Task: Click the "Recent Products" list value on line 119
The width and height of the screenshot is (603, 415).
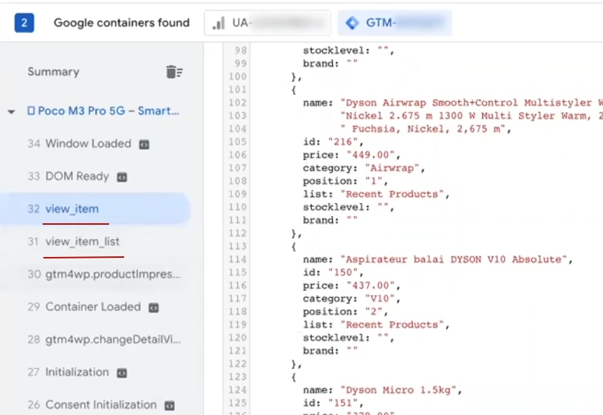Action: (392, 325)
